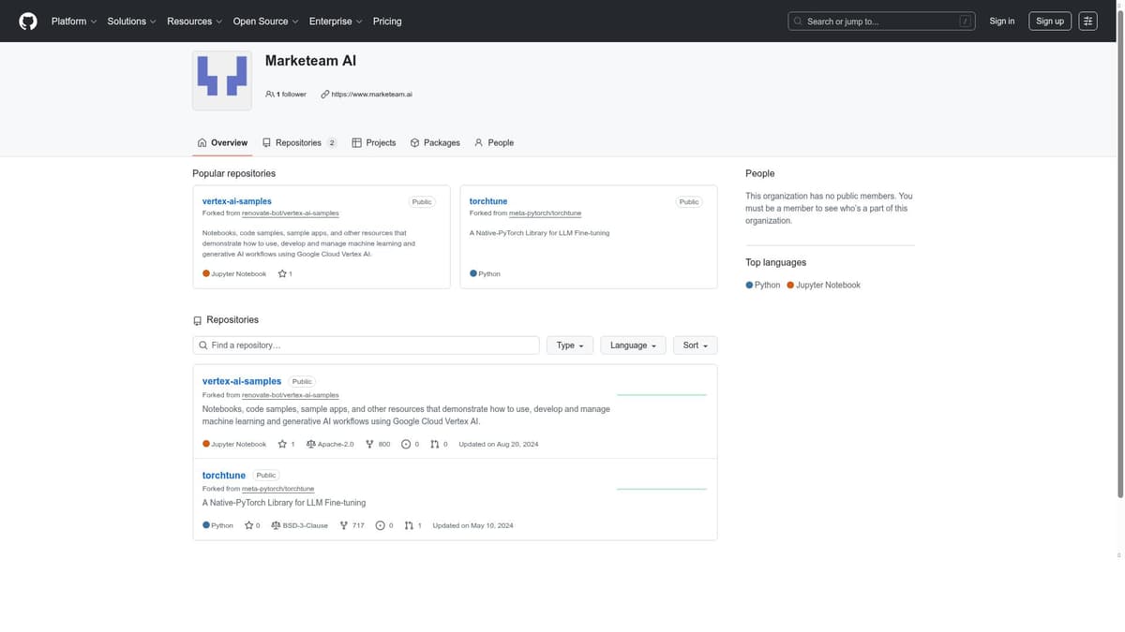Click Updated on May 10, 2024 text
The image size is (1125, 632).
click(x=472, y=525)
